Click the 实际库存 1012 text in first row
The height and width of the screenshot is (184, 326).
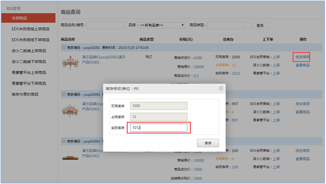(x=228, y=73)
